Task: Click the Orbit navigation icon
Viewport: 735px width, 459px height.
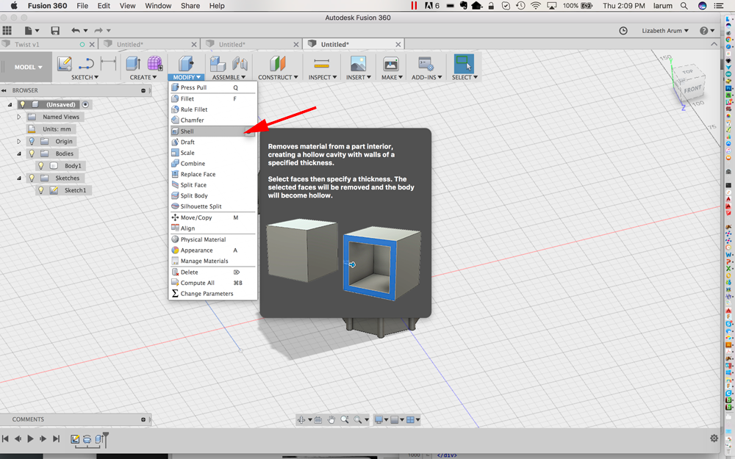Action: pyautogui.click(x=301, y=419)
